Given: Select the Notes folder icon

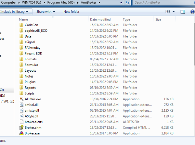Looking at the screenshot, I should pyautogui.click(x=21, y=76).
